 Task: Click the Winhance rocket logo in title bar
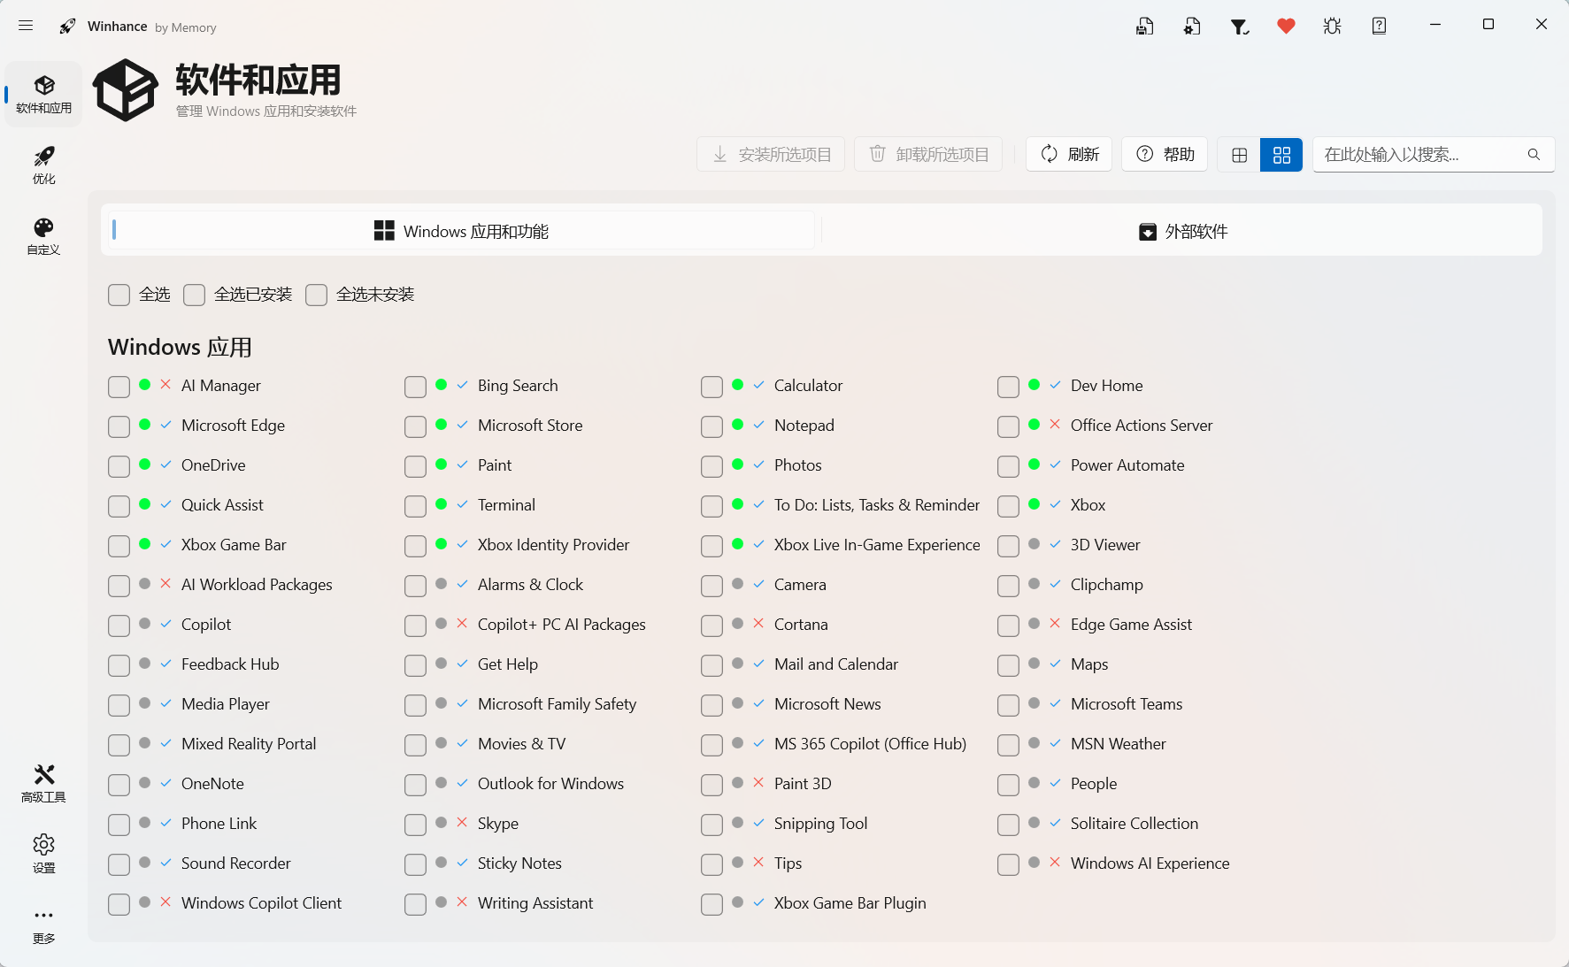(67, 27)
